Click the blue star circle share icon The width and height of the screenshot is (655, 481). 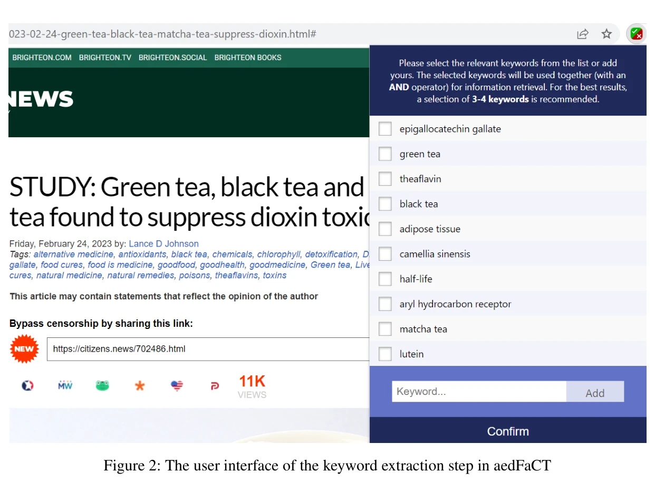coord(27,386)
